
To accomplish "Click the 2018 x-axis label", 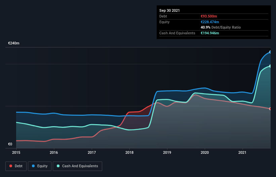I will tap(129, 152).
